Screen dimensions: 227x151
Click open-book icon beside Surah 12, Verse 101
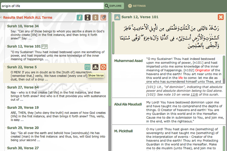coord(44,46)
